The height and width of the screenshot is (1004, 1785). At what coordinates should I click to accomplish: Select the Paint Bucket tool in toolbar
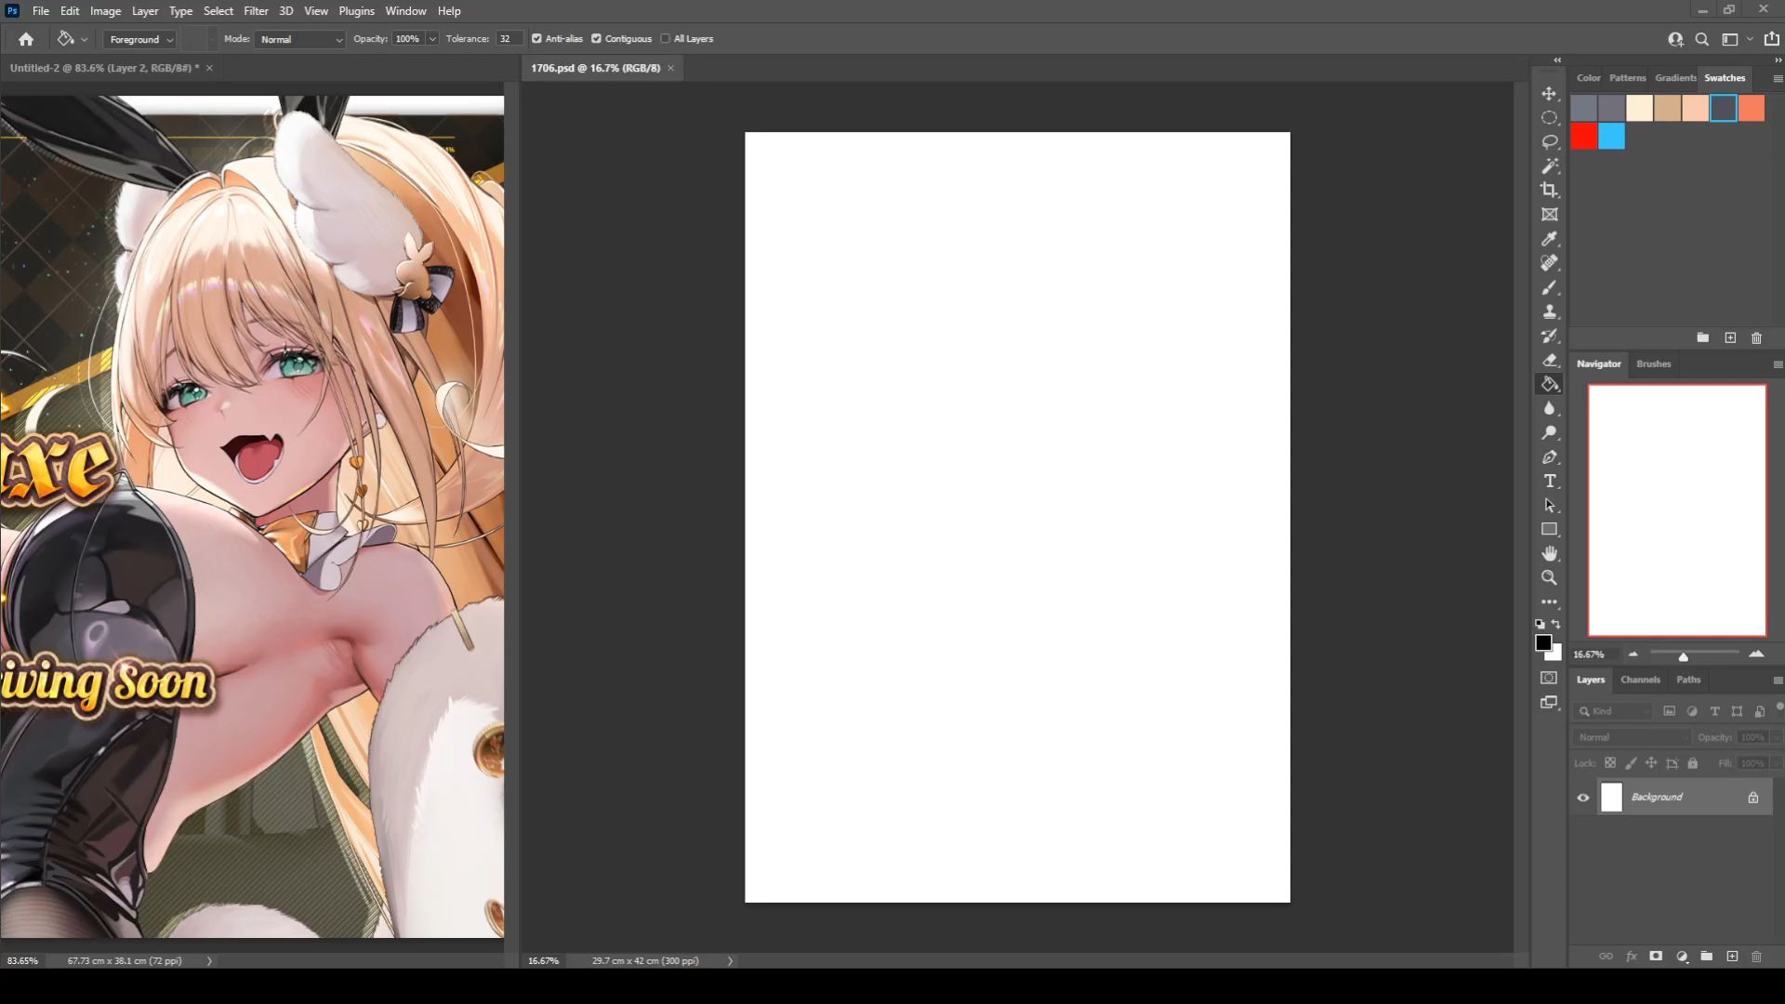1549,384
